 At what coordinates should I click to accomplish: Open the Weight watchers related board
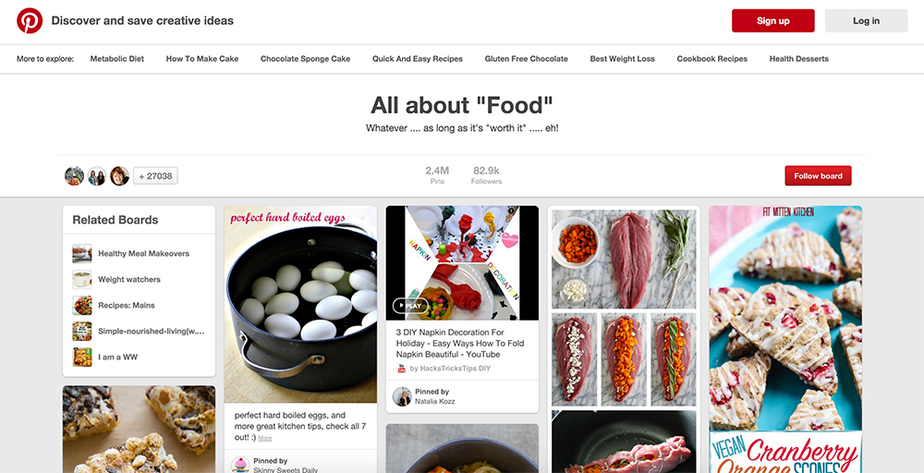coord(129,279)
